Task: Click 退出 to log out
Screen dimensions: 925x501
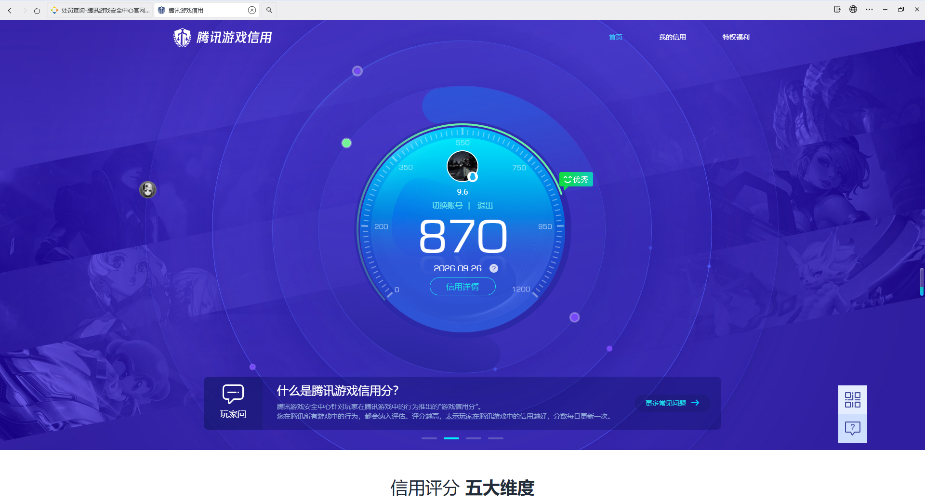Action: pos(485,206)
